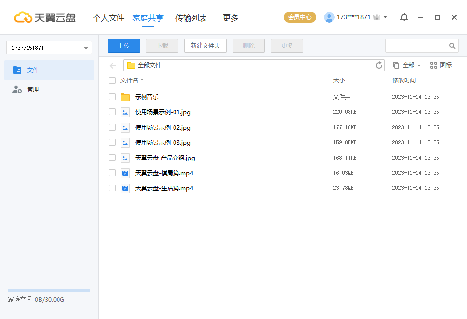
Task: Click the 家庭空间 storage usage bar
Action: click(x=50, y=291)
